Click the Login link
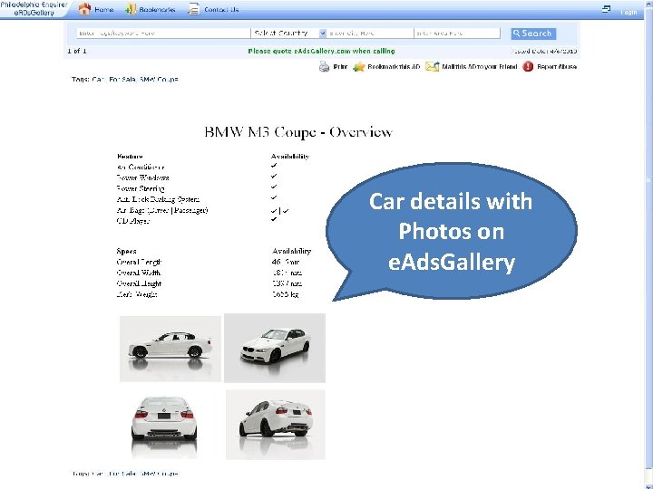The width and height of the screenshot is (653, 489). tap(629, 12)
